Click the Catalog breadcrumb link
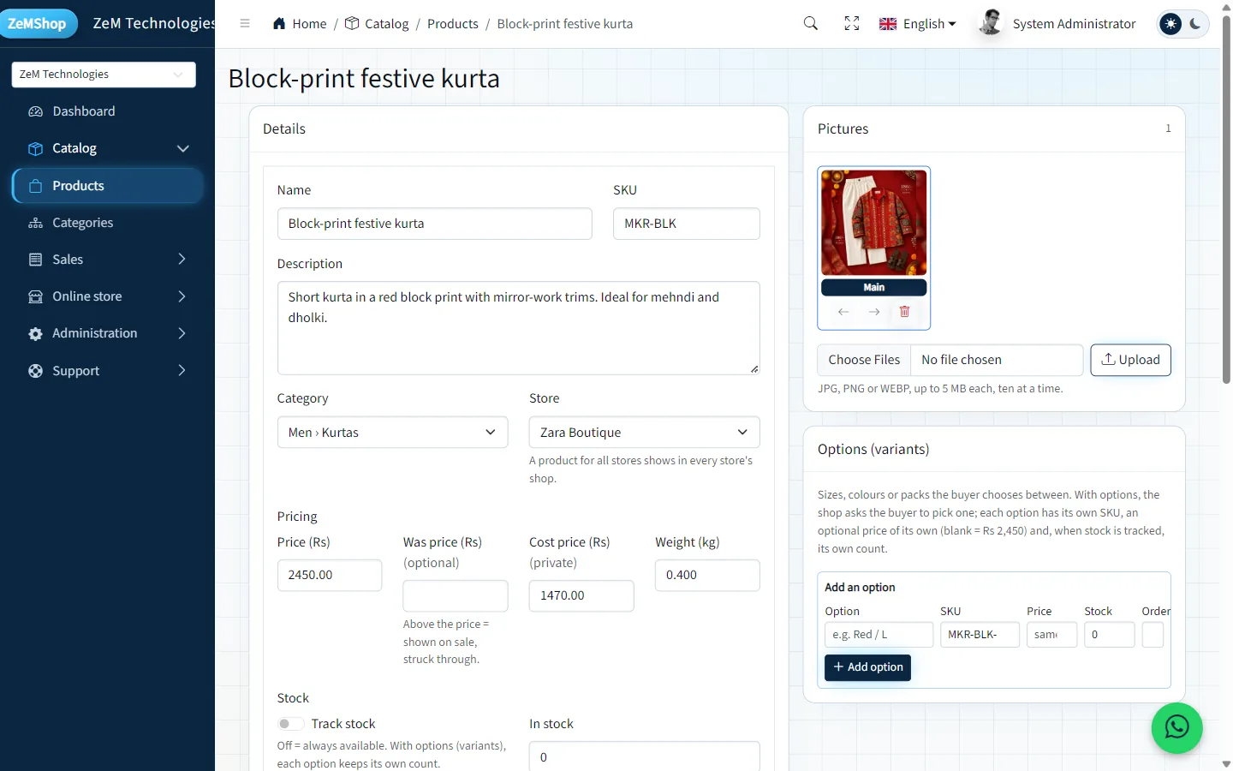 (x=377, y=24)
